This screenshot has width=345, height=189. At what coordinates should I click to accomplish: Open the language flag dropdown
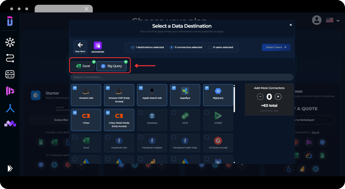(x=333, y=20)
